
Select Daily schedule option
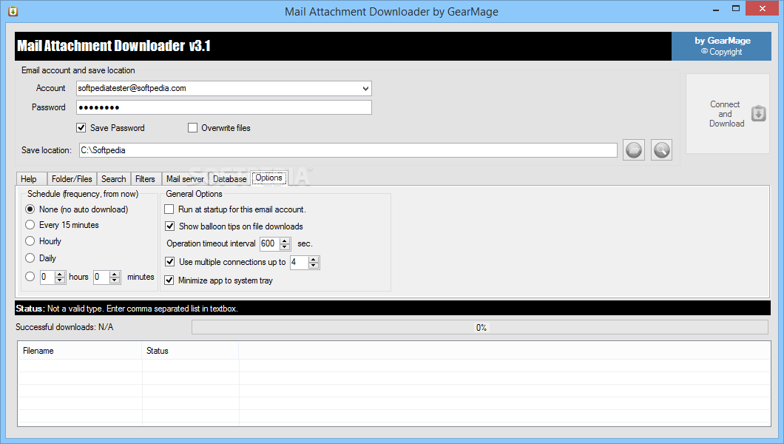point(30,258)
